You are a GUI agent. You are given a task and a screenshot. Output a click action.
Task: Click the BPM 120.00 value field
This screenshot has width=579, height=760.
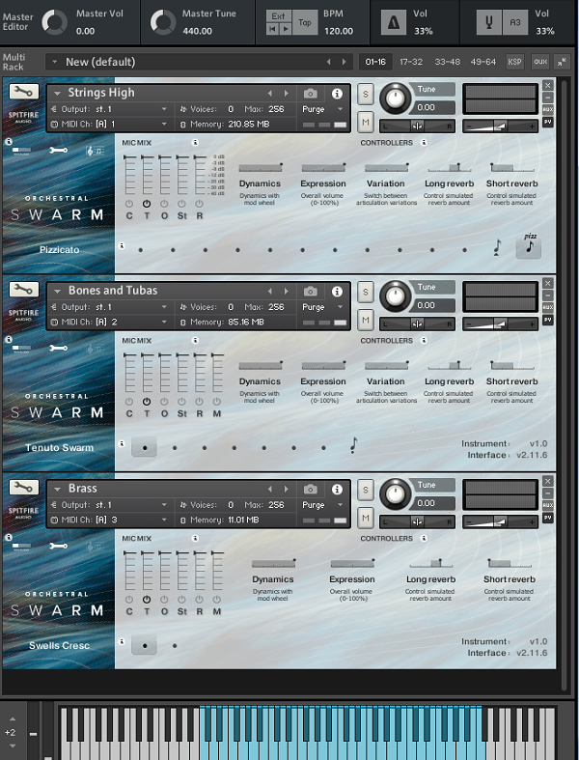[x=339, y=31]
